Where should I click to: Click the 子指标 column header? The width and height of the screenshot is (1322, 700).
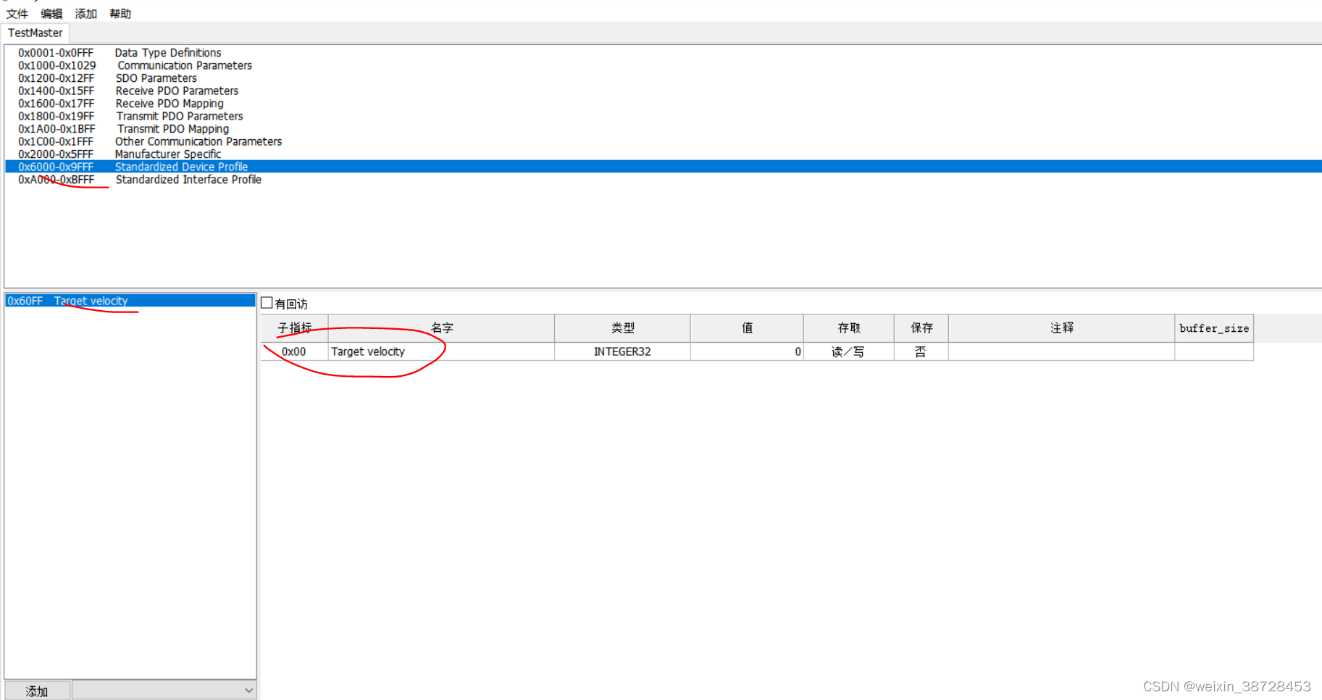point(295,328)
